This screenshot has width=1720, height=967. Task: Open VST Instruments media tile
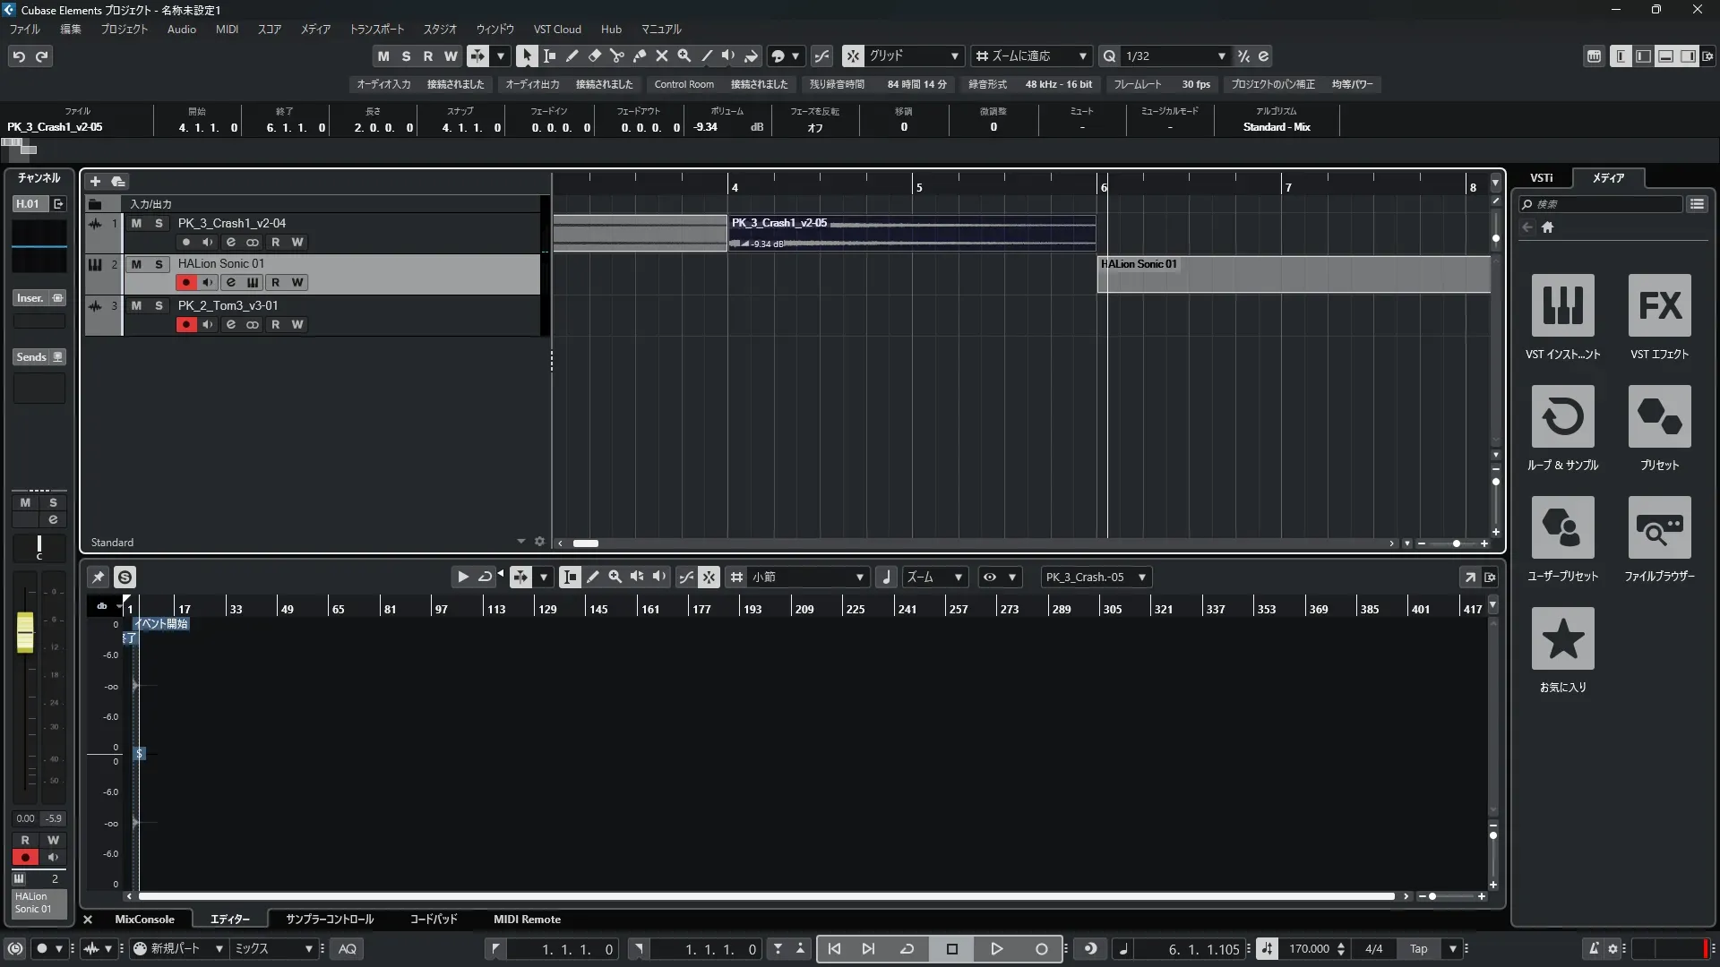point(1562,305)
